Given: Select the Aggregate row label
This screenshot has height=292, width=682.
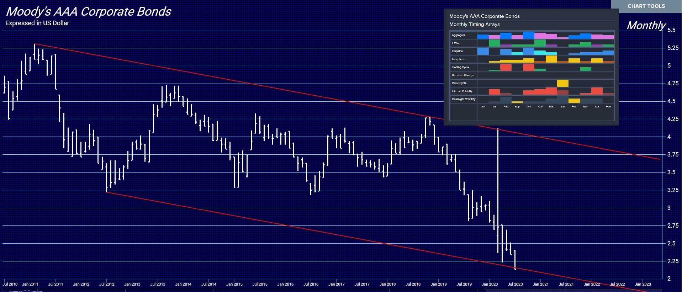Looking at the screenshot, I should 458,35.
